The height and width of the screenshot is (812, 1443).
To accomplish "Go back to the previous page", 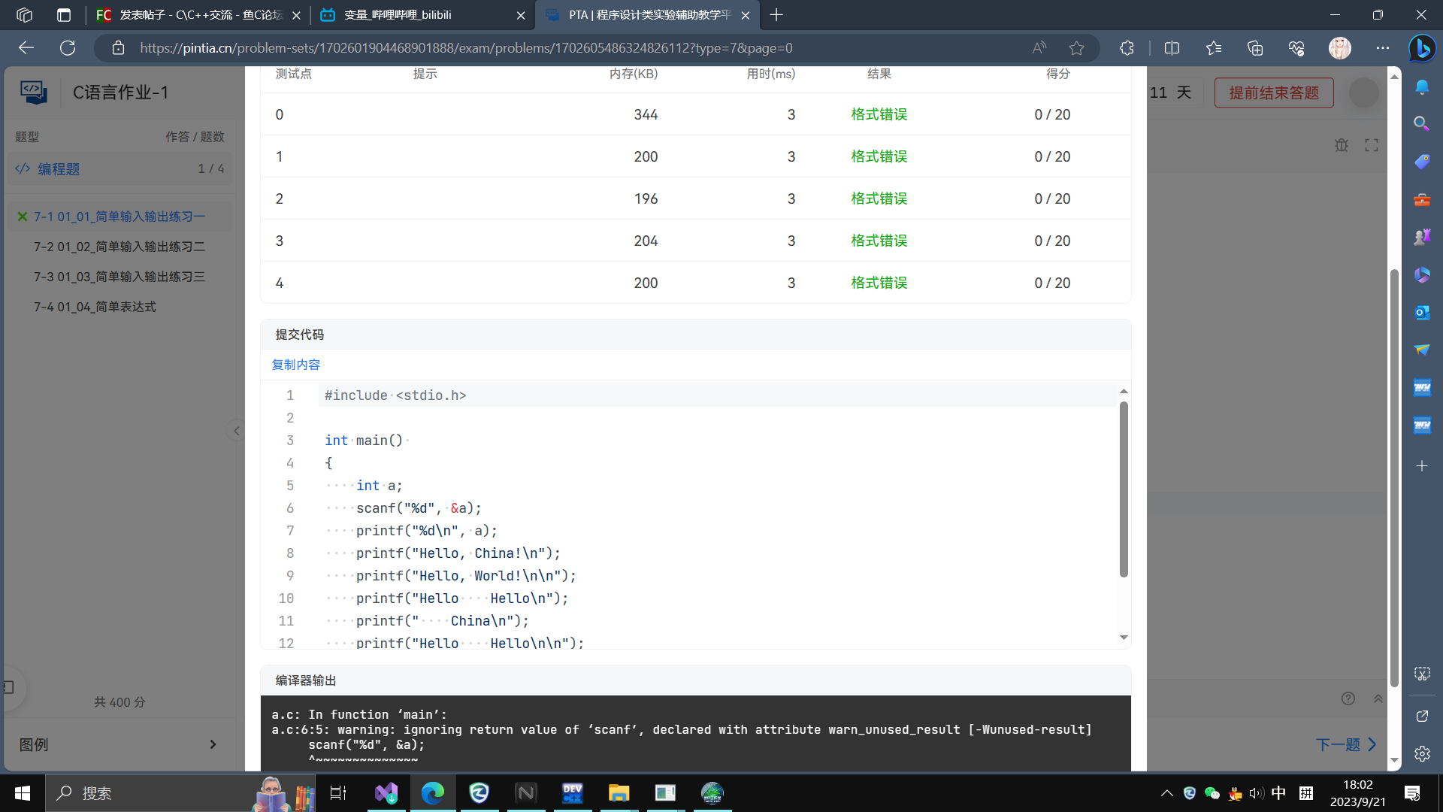I will 26,48.
